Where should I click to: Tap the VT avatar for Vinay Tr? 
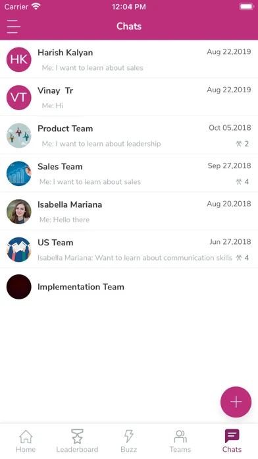coord(18,98)
